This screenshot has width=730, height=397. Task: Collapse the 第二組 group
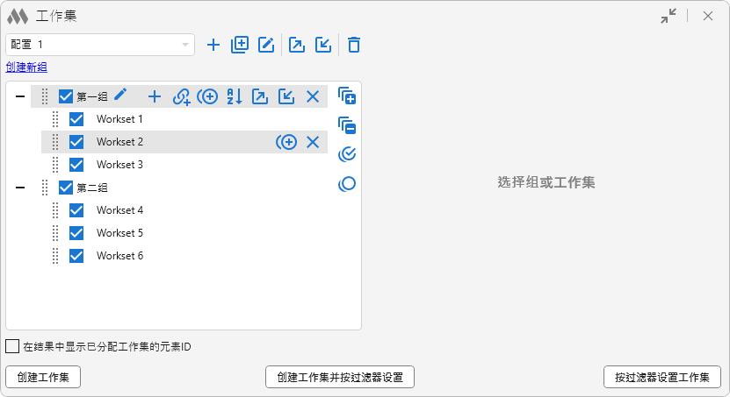20,188
